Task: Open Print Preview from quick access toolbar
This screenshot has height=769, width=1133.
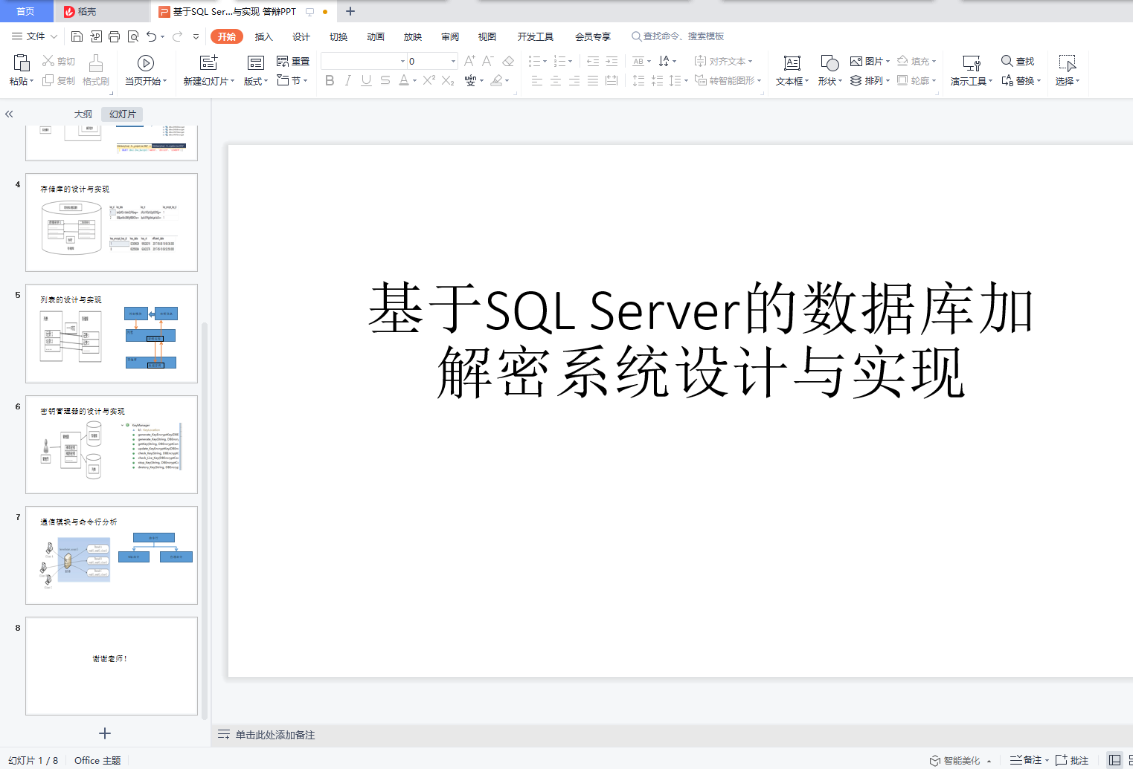Action: pyautogui.click(x=133, y=36)
